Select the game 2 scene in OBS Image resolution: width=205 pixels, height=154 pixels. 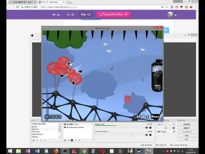pyautogui.click(x=45, y=129)
